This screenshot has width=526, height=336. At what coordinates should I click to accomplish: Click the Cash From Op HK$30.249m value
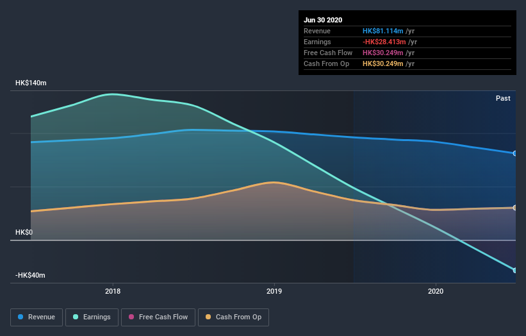click(382, 63)
